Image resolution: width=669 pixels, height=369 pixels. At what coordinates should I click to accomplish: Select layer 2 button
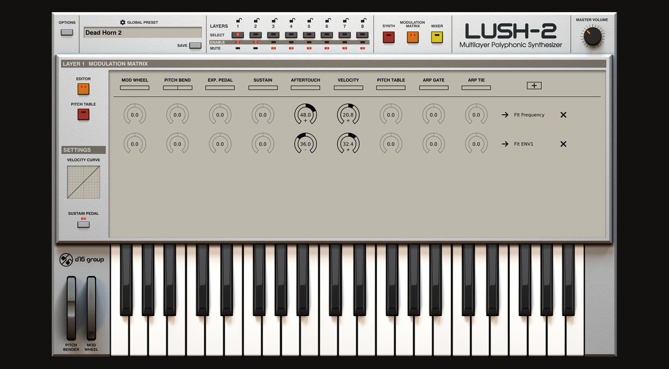click(x=255, y=35)
